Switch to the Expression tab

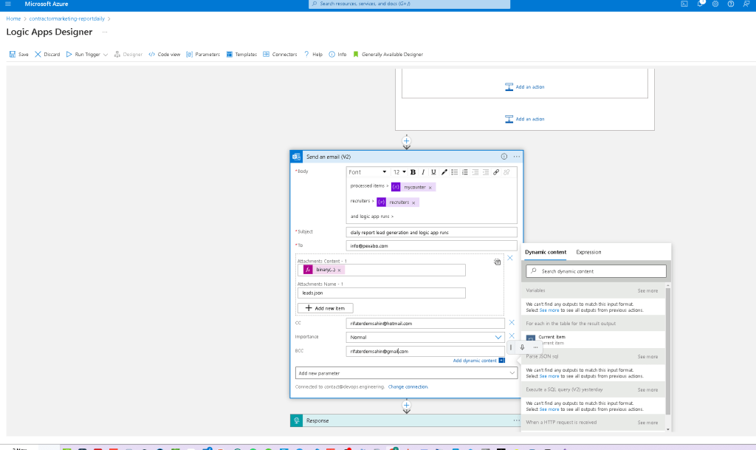588,252
